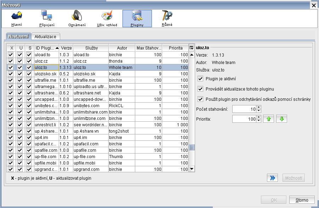The image size is (319, 208).
Task: Click the blue double-arrow button
Action: click(272, 178)
